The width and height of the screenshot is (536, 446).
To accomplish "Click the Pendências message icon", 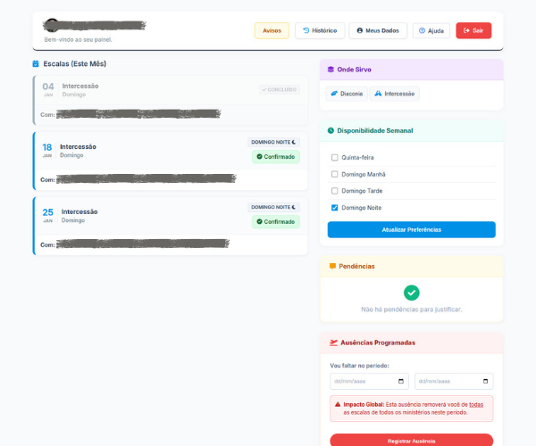I will [332, 266].
